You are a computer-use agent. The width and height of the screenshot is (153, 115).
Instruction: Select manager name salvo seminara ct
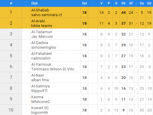[47, 15]
